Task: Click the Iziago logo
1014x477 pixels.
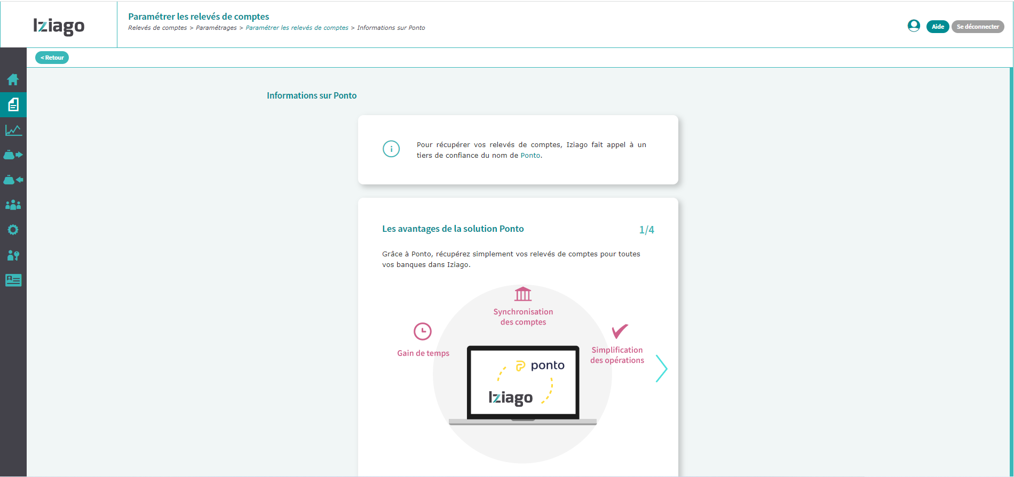Action: pyautogui.click(x=59, y=26)
